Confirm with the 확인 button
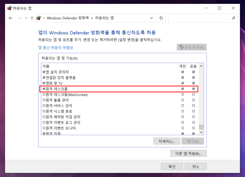The height and width of the screenshot is (177, 245). point(172,167)
